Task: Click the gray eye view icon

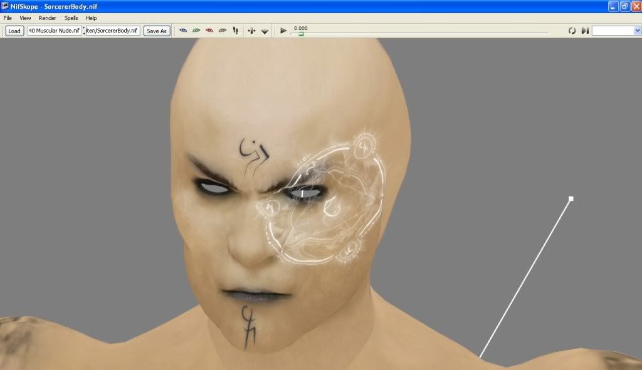Action: coord(223,30)
